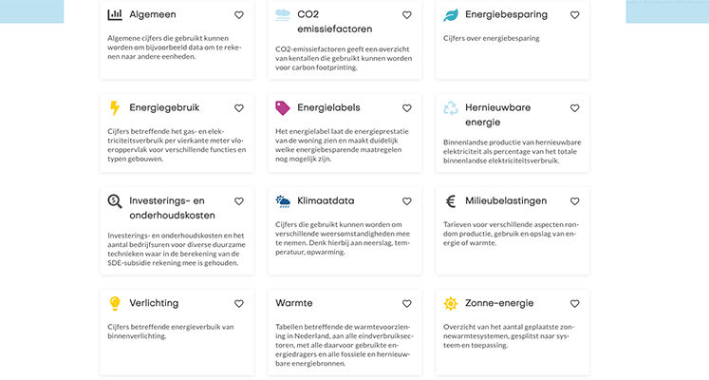Image resolution: width=709 pixels, height=380 pixels.
Task: Select the Verlichting card description text
Action: 171,332
